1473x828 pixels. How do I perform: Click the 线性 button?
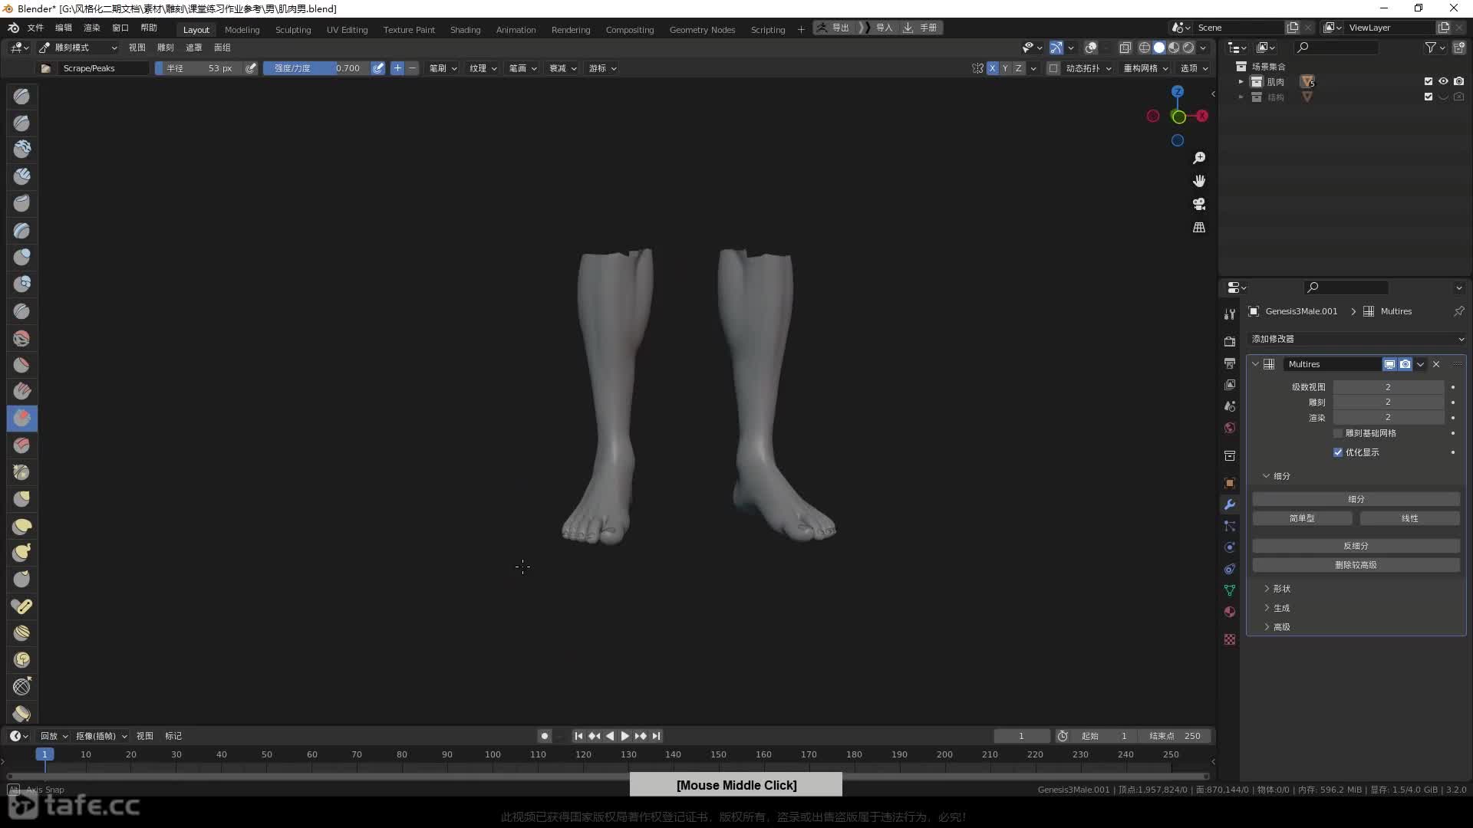pyautogui.click(x=1410, y=518)
